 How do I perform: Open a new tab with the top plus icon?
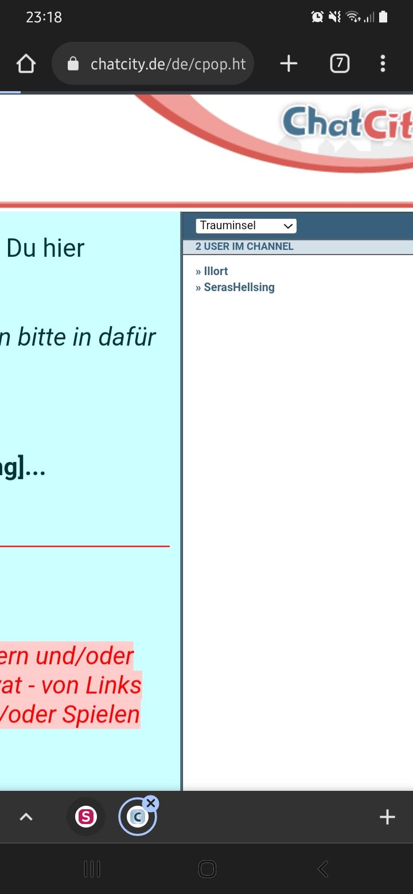click(289, 64)
